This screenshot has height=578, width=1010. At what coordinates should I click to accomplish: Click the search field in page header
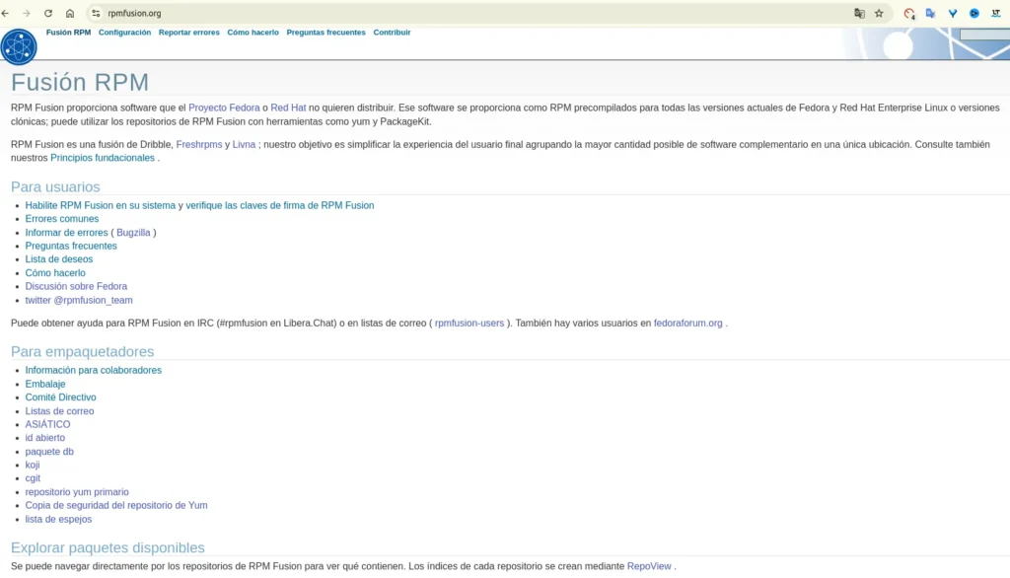click(984, 35)
